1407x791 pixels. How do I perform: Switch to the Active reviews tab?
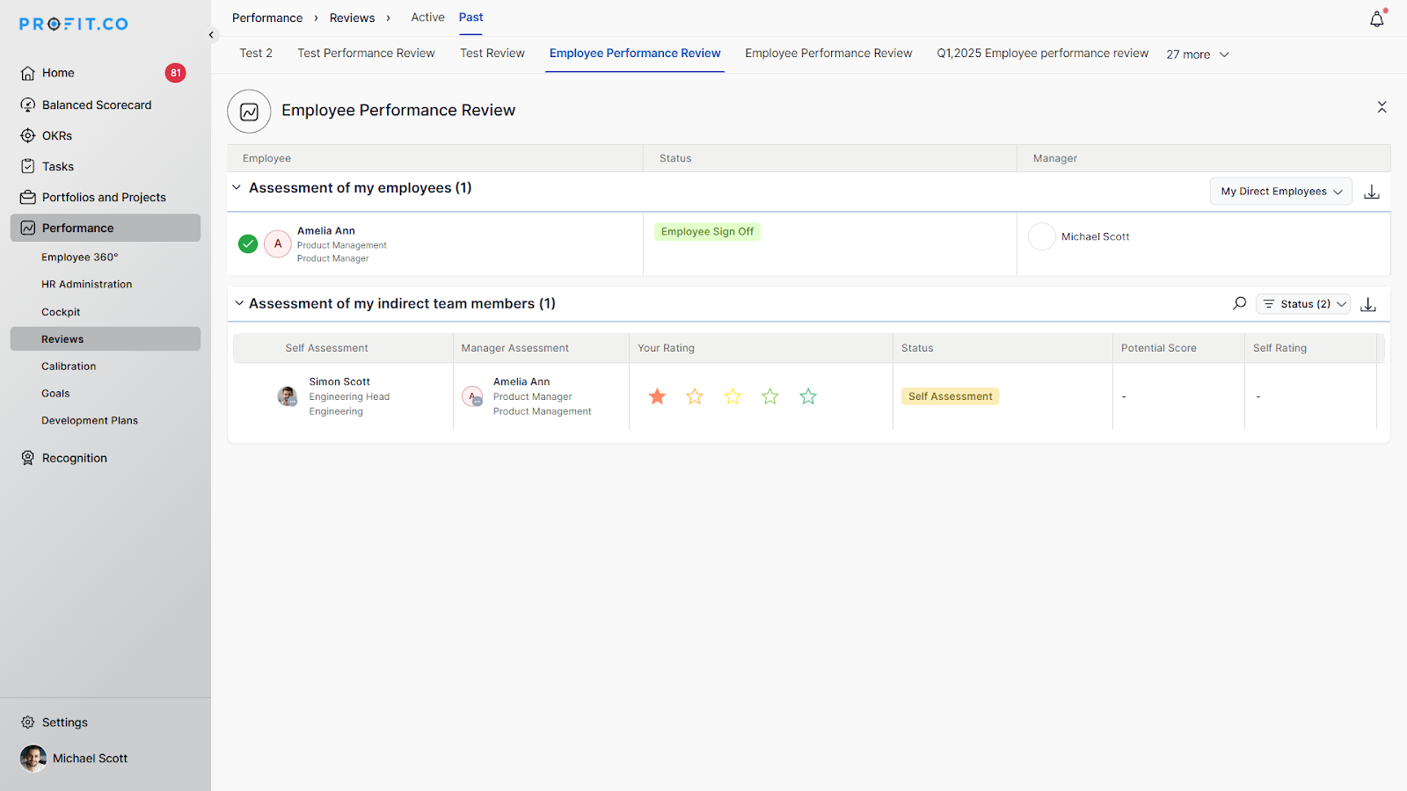(x=427, y=18)
